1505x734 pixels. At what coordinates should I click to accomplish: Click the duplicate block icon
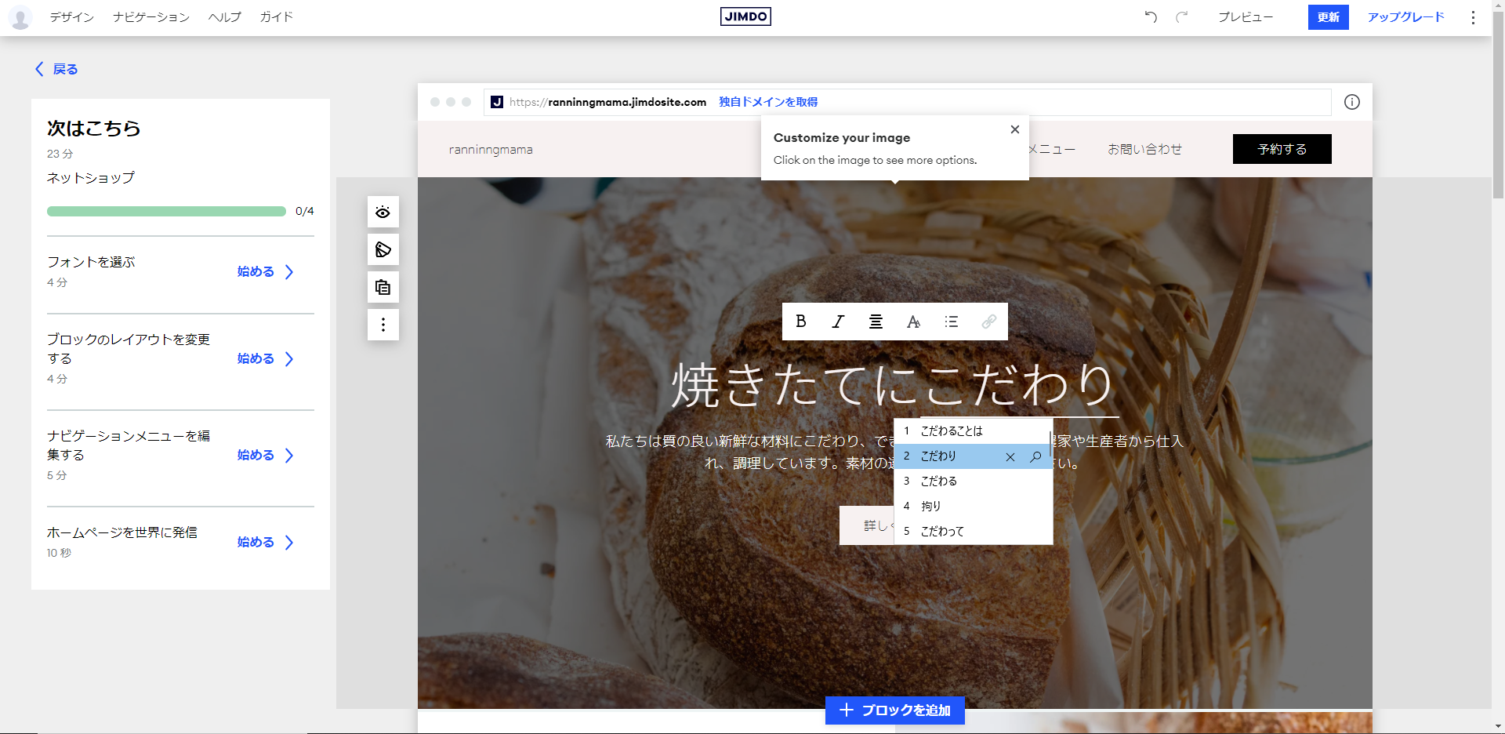pos(383,287)
